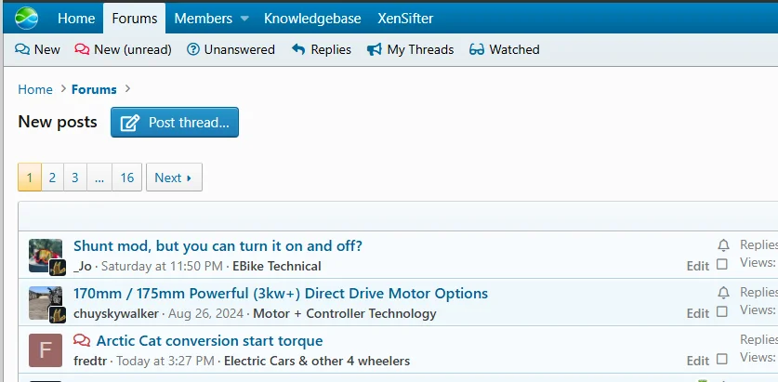Viewport: 778px width, 382px height.
Task: Click the forum logo icon
Action: [x=26, y=19]
